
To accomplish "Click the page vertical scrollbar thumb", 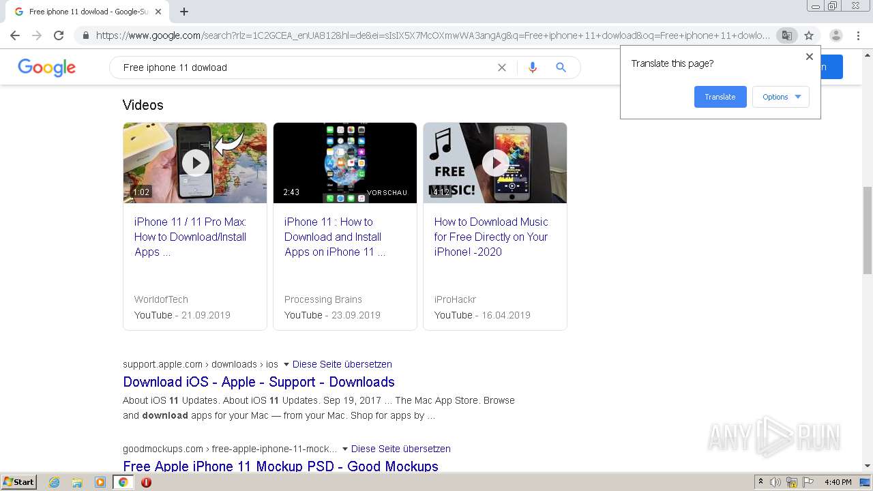I will coord(867,229).
